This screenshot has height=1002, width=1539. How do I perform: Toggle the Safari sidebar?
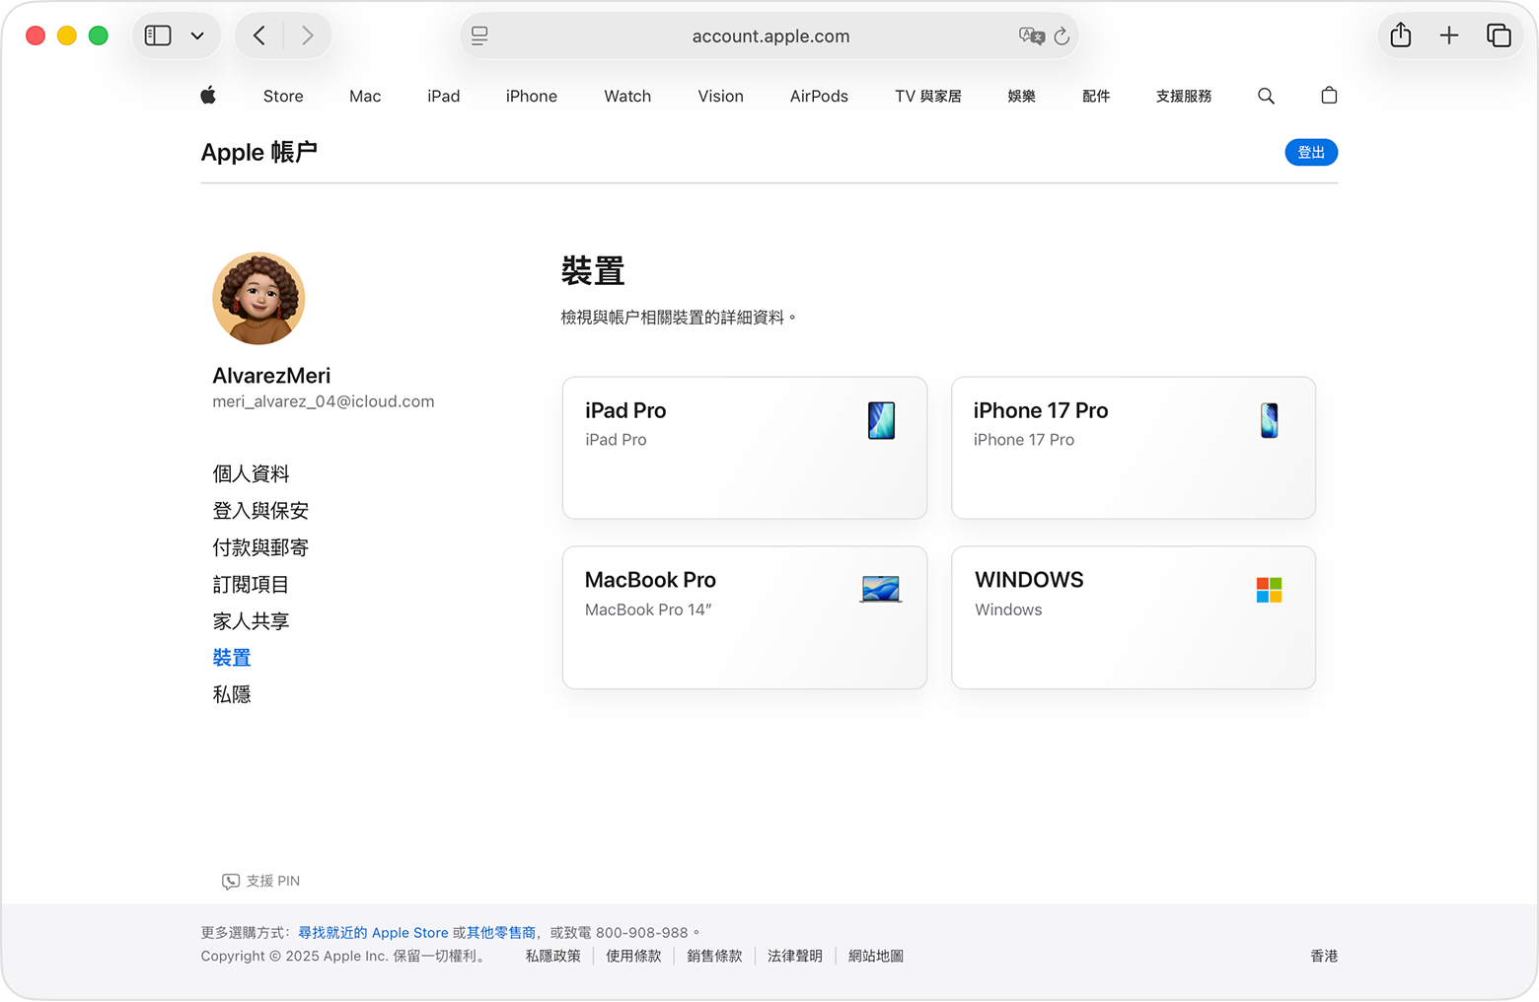(158, 35)
